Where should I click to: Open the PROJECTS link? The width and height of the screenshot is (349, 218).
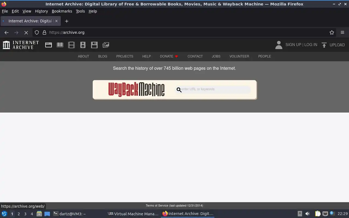point(125,56)
